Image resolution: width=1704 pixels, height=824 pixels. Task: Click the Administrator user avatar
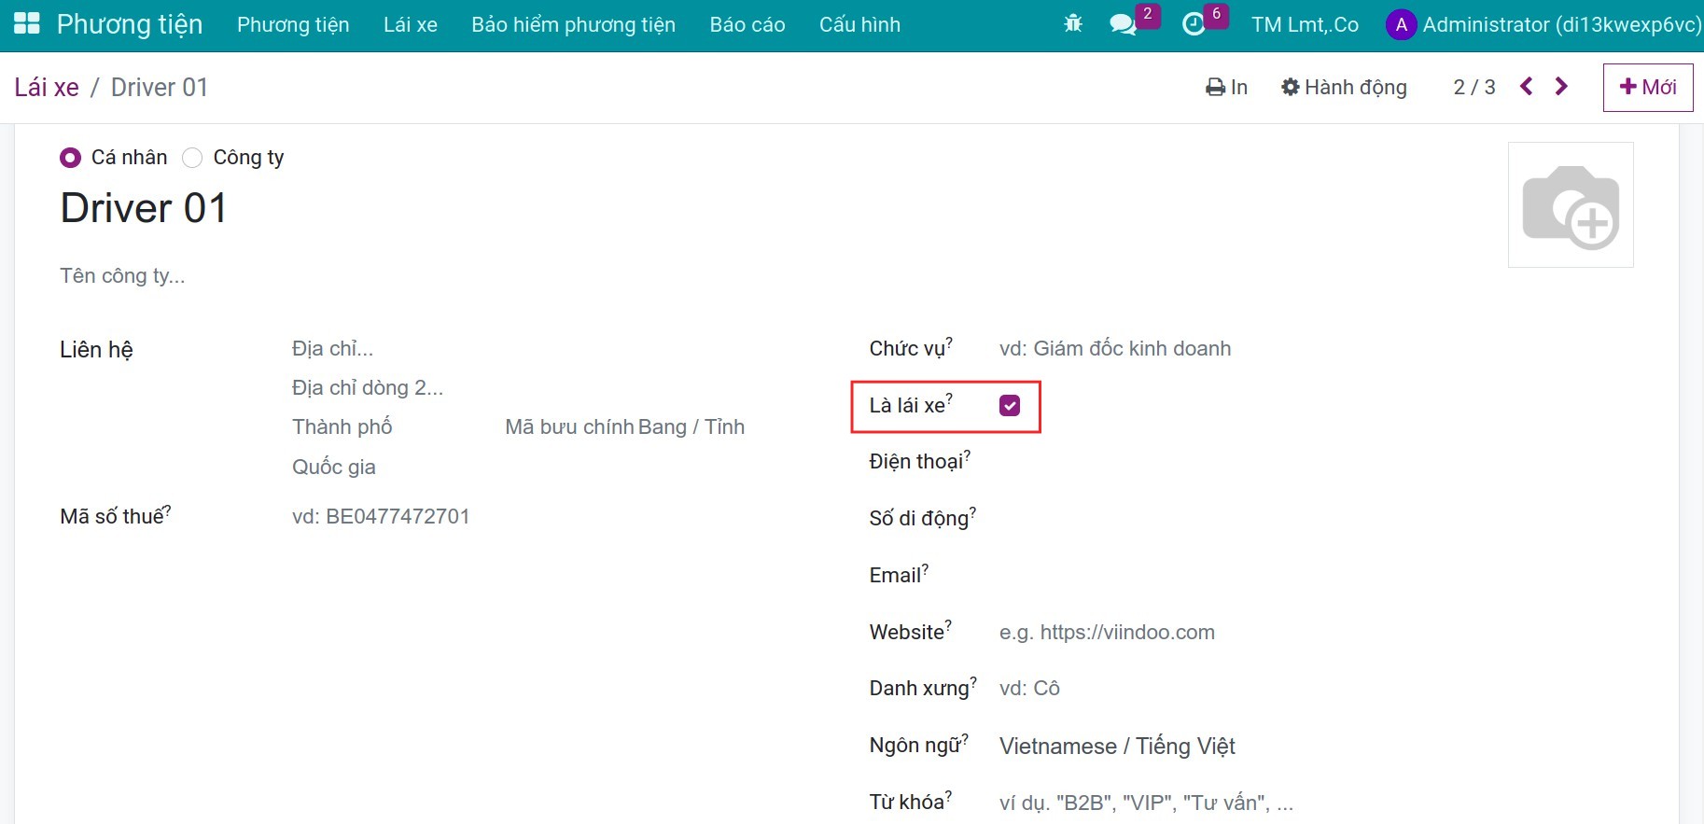tap(1401, 25)
